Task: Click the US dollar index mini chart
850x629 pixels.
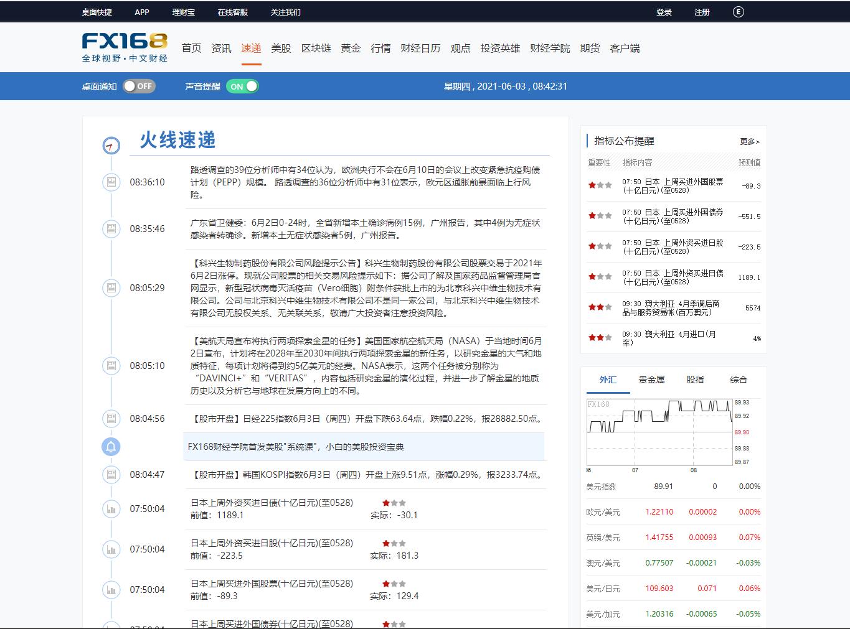Action: (659, 432)
